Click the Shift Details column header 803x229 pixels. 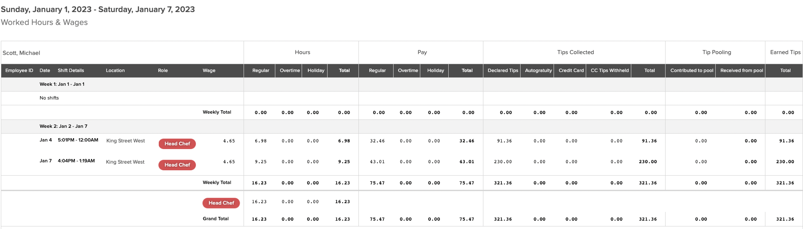(x=71, y=71)
